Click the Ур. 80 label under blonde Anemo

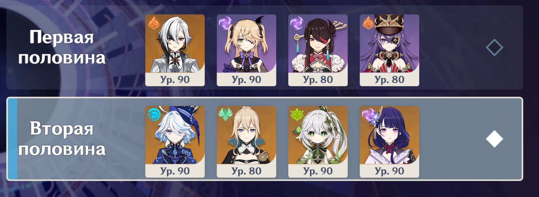pyautogui.click(x=246, y=171)
